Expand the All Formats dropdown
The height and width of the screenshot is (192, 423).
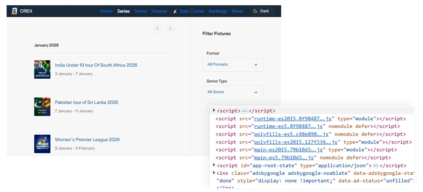click(x=233, y=65)
